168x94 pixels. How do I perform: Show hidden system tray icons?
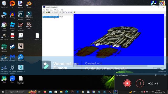point(139,92)
